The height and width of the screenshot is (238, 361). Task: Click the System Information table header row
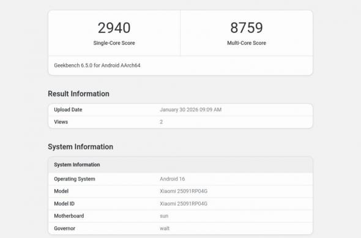click(x=180, y=165)
